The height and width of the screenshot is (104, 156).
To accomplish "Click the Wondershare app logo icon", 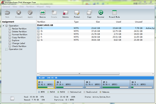I will click(3, 2).
